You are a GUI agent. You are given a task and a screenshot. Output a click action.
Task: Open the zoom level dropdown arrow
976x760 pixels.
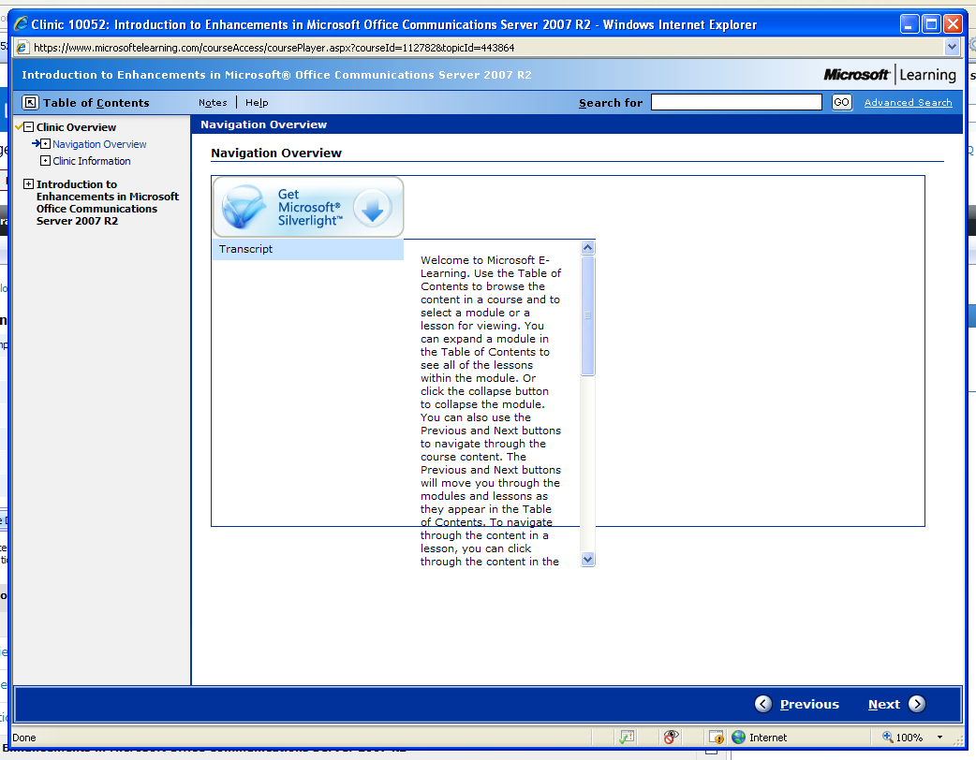tap(939, 738)
